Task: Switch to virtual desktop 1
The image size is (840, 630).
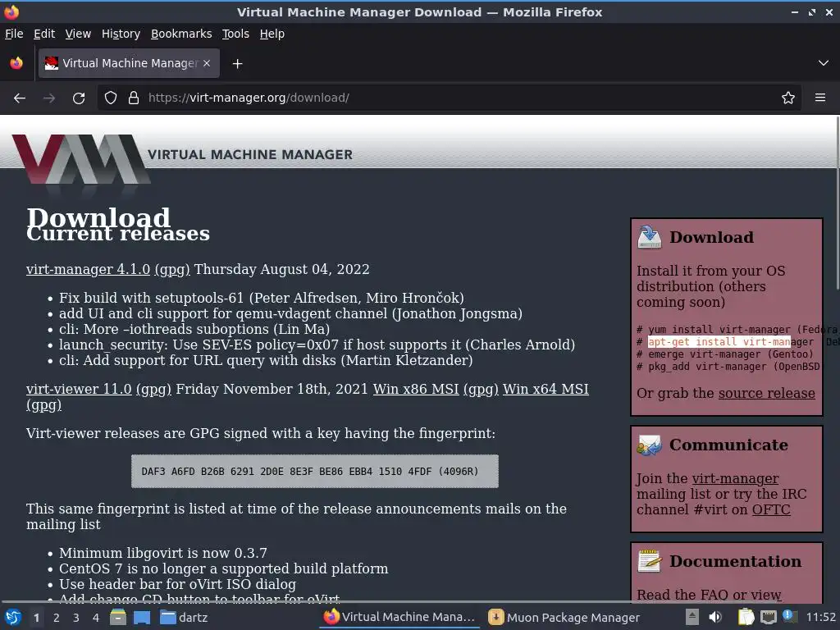Action: point(36,618)
